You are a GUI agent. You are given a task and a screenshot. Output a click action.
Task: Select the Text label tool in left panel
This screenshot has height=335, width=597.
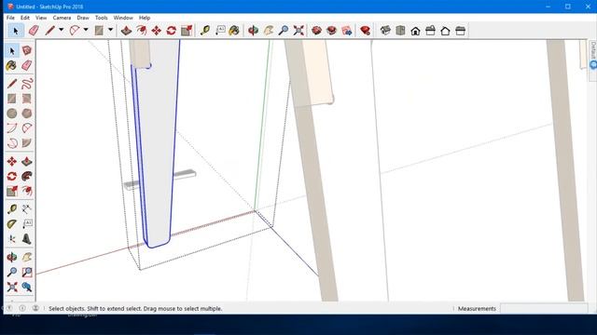point(27,224)
